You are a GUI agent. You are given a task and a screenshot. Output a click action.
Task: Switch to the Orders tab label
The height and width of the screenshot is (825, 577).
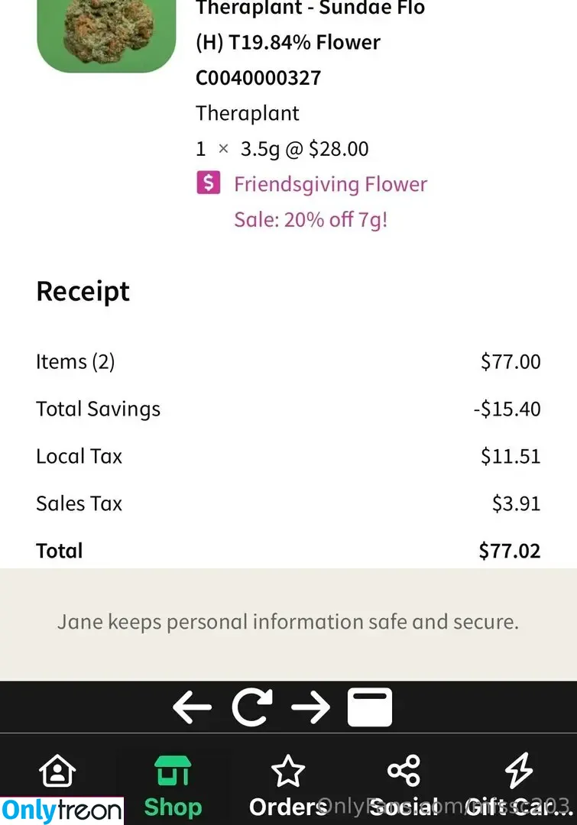click(288, 807)
